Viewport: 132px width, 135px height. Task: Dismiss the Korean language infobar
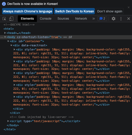(x=129, y=8)
